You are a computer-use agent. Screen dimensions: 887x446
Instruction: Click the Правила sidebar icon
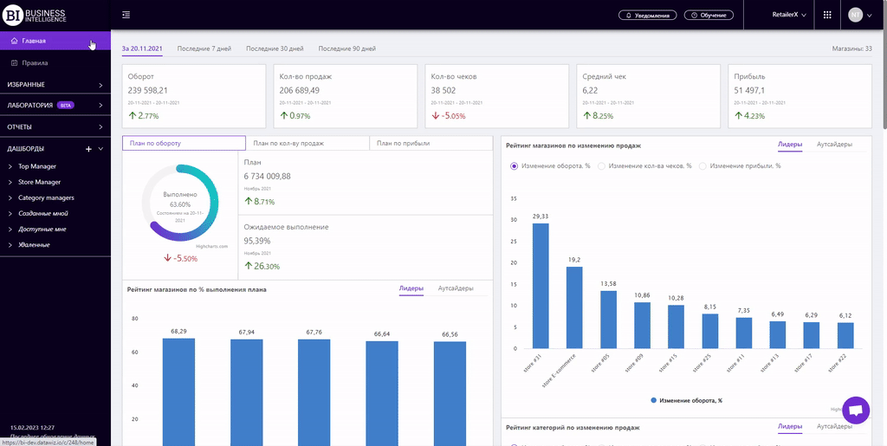click(x=15, y=63)
